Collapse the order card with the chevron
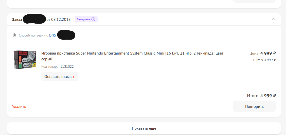Viewport: 286px width, 135px height. (x=273, y=19)
